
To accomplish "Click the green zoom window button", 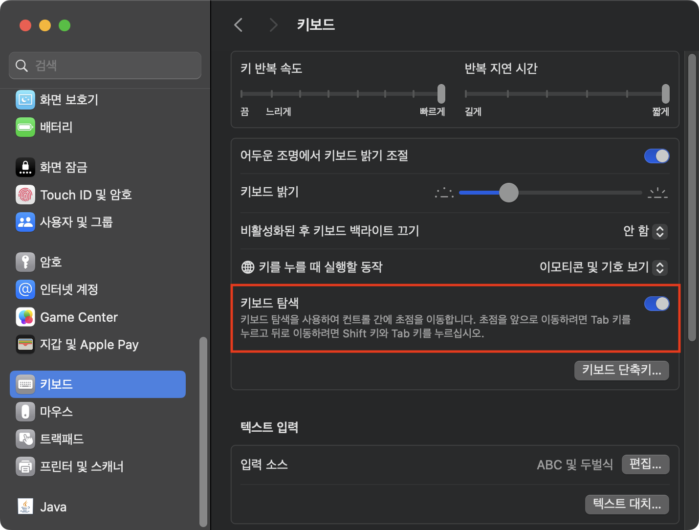I will [x=65, y=25].
